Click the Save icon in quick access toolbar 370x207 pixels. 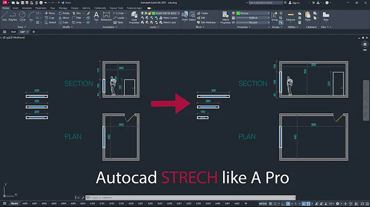[x=23, y=3]
